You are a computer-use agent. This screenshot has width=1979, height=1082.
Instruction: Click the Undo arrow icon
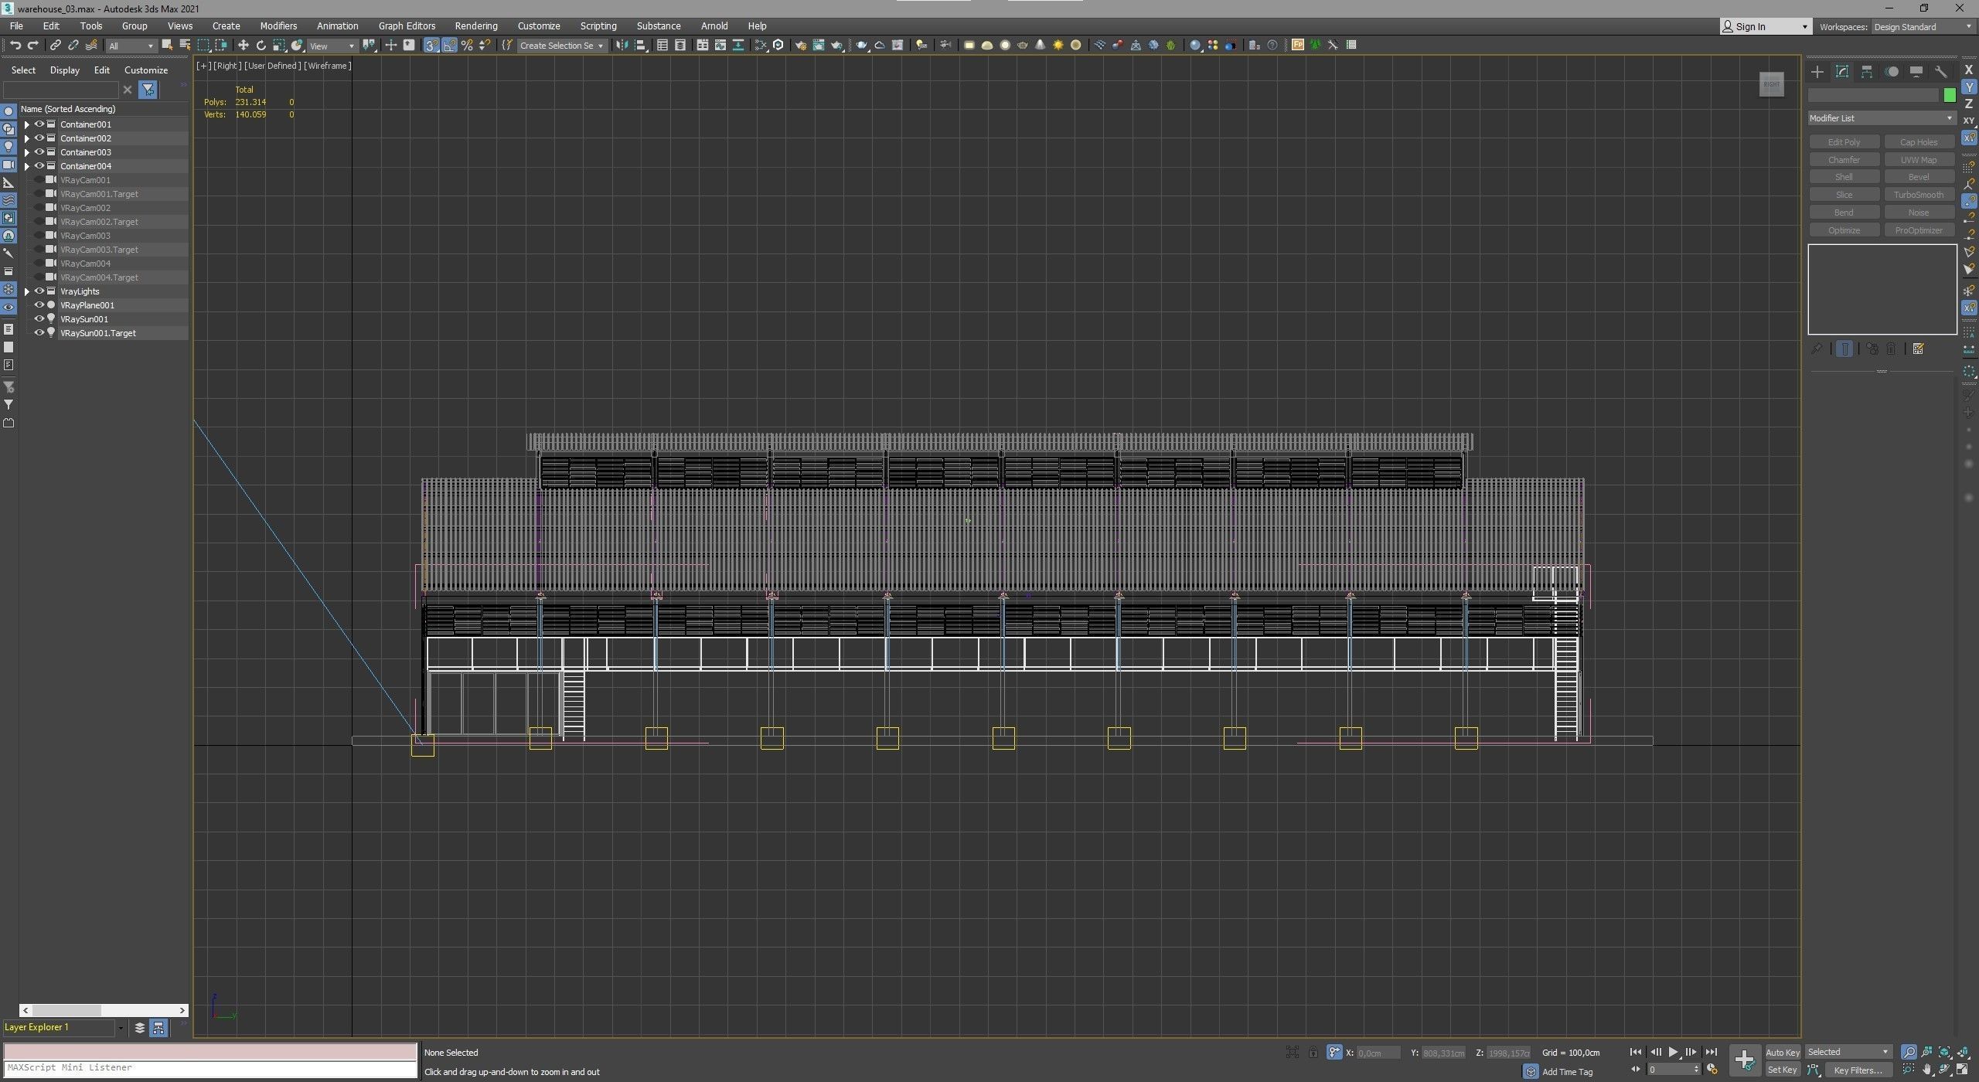(15, 46)
